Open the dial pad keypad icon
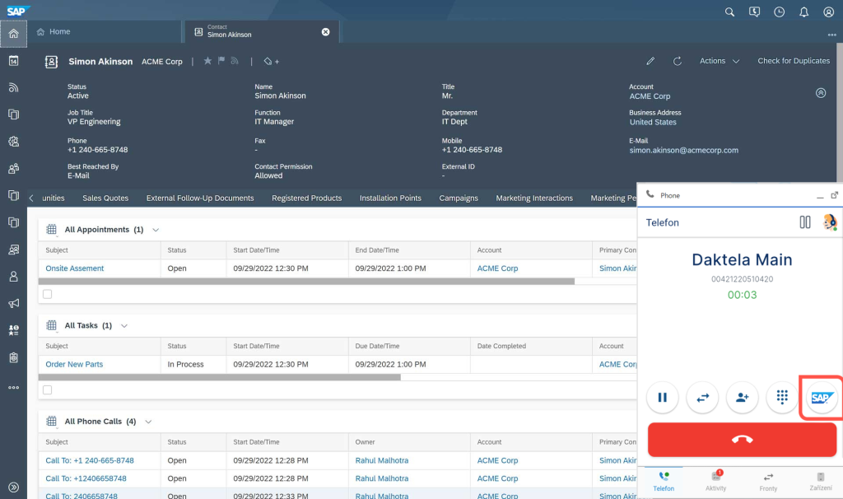Image resolution: width=843 pixels, height=499 pixels. (782, 398)
